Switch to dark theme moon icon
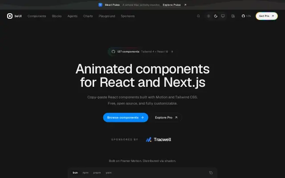Screen dimensions: 285x178 click(x=216, y=16)
